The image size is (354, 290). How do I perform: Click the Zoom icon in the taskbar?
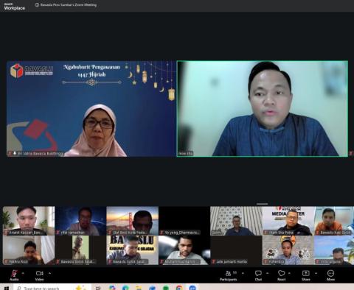coord(192,288)
